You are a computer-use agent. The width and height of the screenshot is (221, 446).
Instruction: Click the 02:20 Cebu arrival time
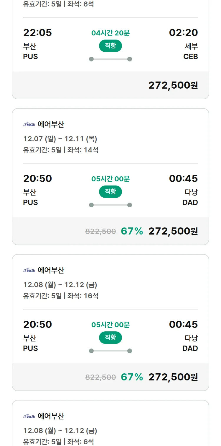183,33
